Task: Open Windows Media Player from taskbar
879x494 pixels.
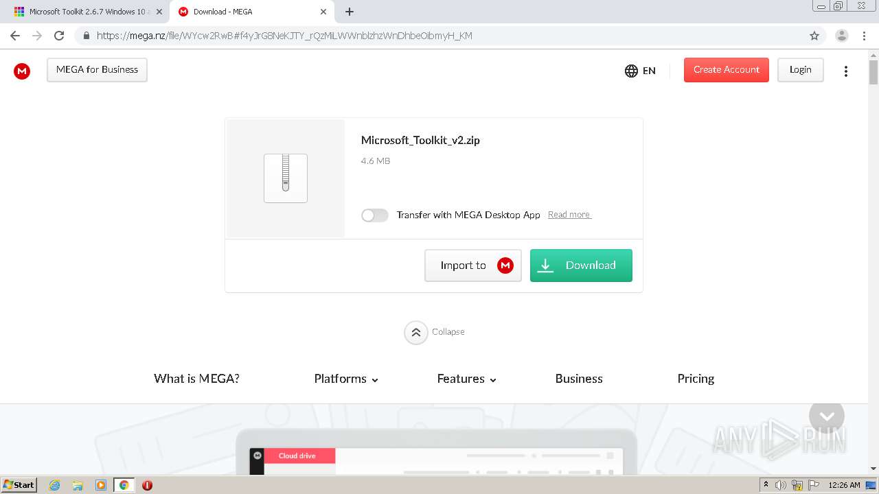Action: (x=101, y=485)
